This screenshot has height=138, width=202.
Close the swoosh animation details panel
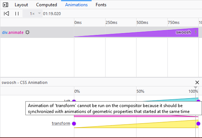197,82
